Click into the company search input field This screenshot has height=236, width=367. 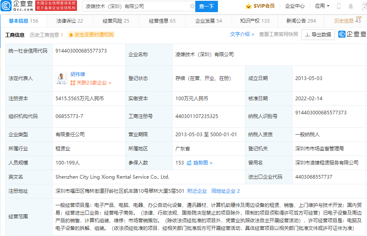(x=136, y=6)
